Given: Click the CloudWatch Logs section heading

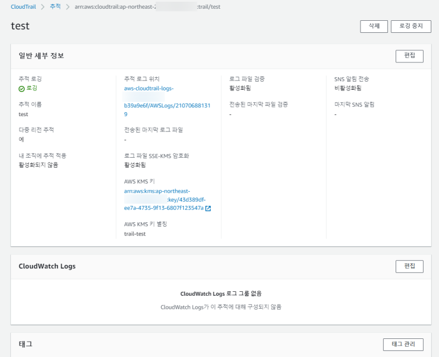Looking at the screenshot, I should [x=47, y=266].
